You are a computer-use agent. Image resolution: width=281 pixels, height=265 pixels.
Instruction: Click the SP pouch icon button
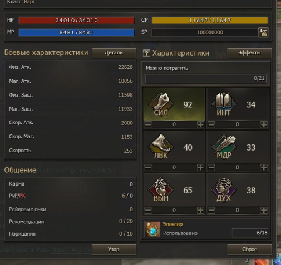point(263,33)
